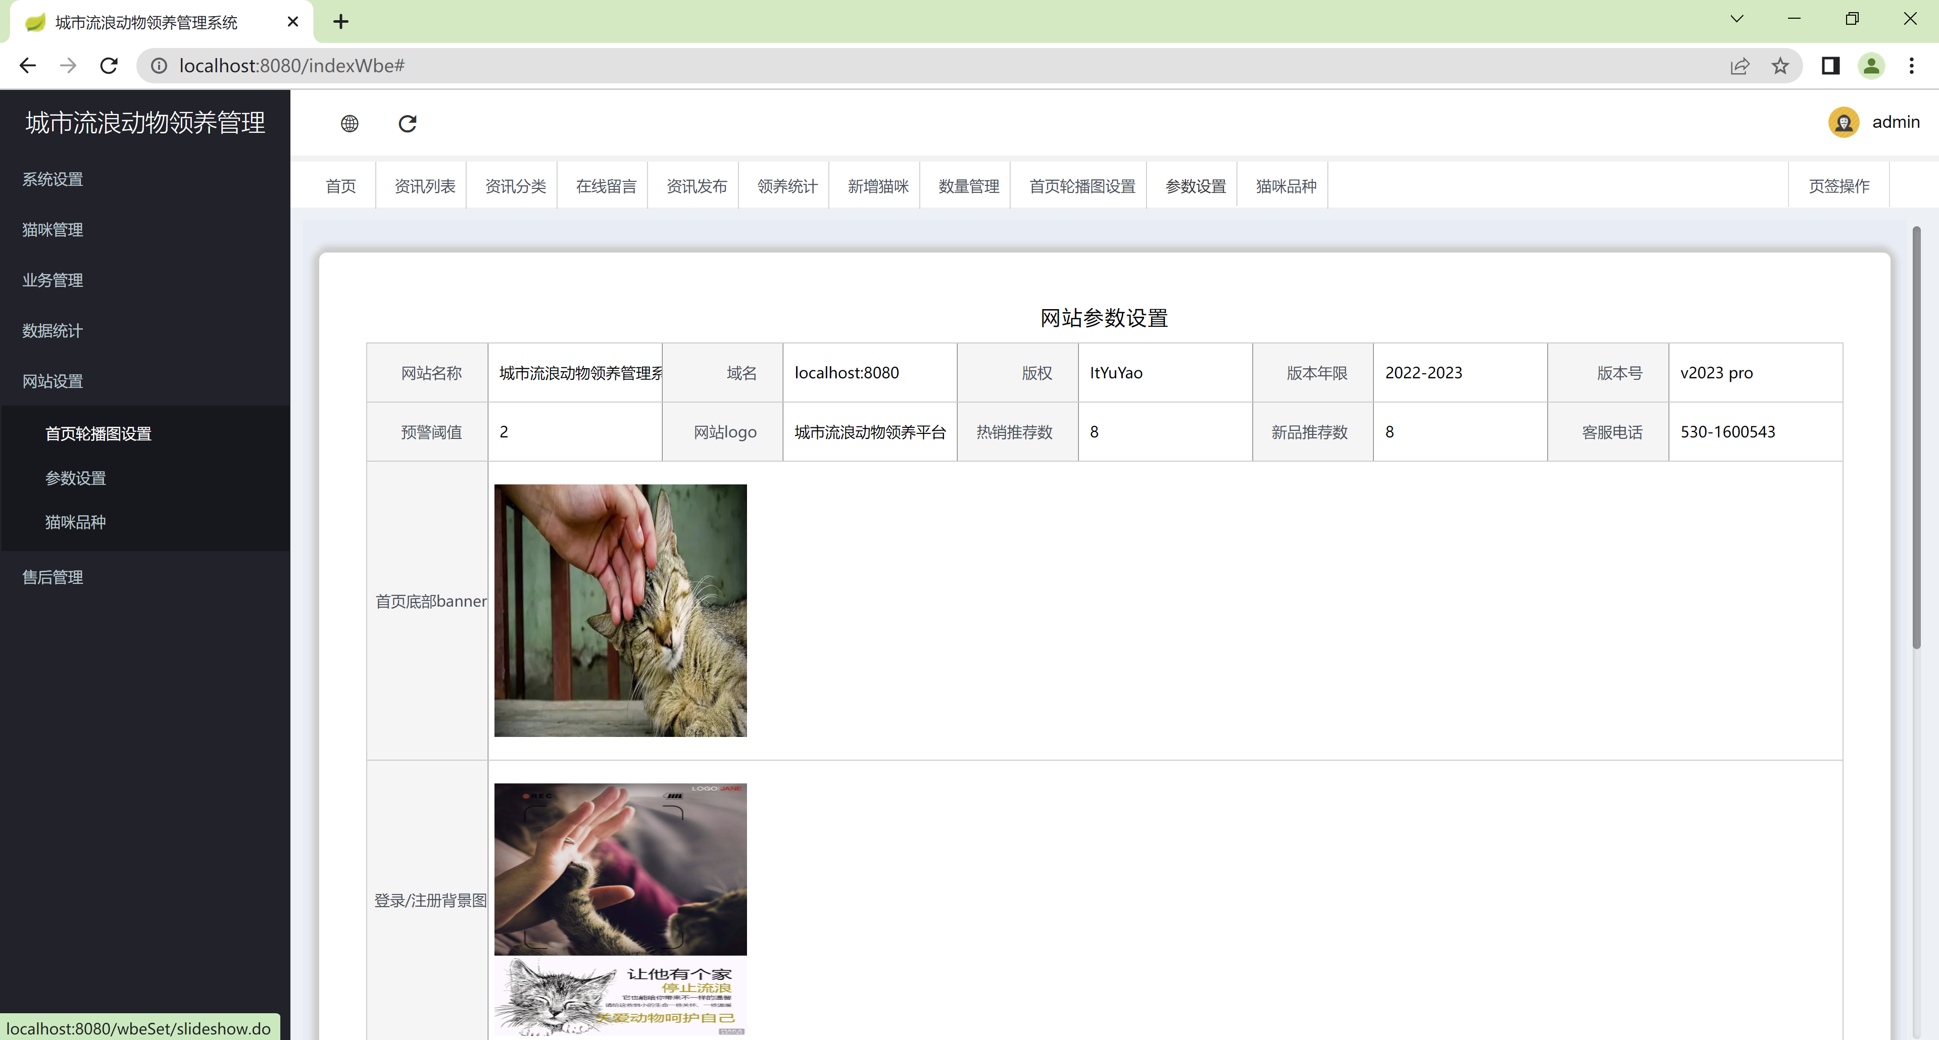Switch to 猫咪品种 tab in tab bar
The width and height of the screenshot is (1939, 1040).
(1286, 186)
